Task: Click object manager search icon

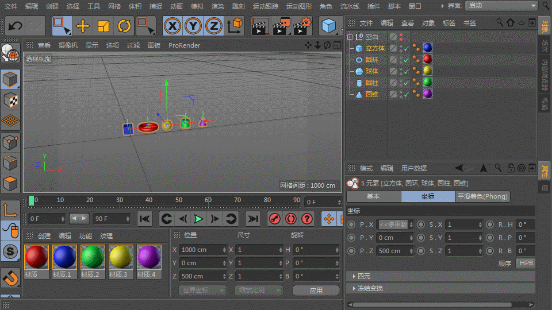Action: coord(499,23)
